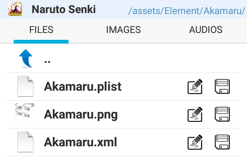Viewport: 247px width, 159px height.
Task: Click the /assets/Element/Akamaru/ path
Action: tap(186, 11)
